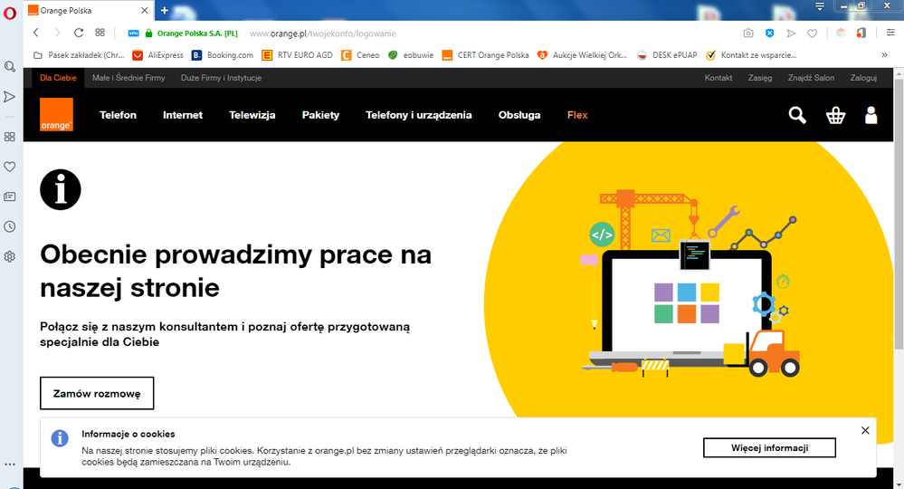Close the Orange Polska tab
This screenshot has width=904, height=489.
tap(144, 10)
